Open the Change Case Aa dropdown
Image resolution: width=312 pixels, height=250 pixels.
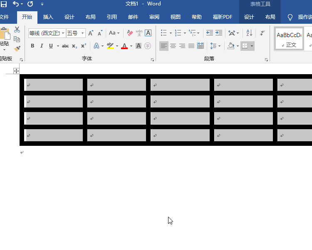coord(114,33)
